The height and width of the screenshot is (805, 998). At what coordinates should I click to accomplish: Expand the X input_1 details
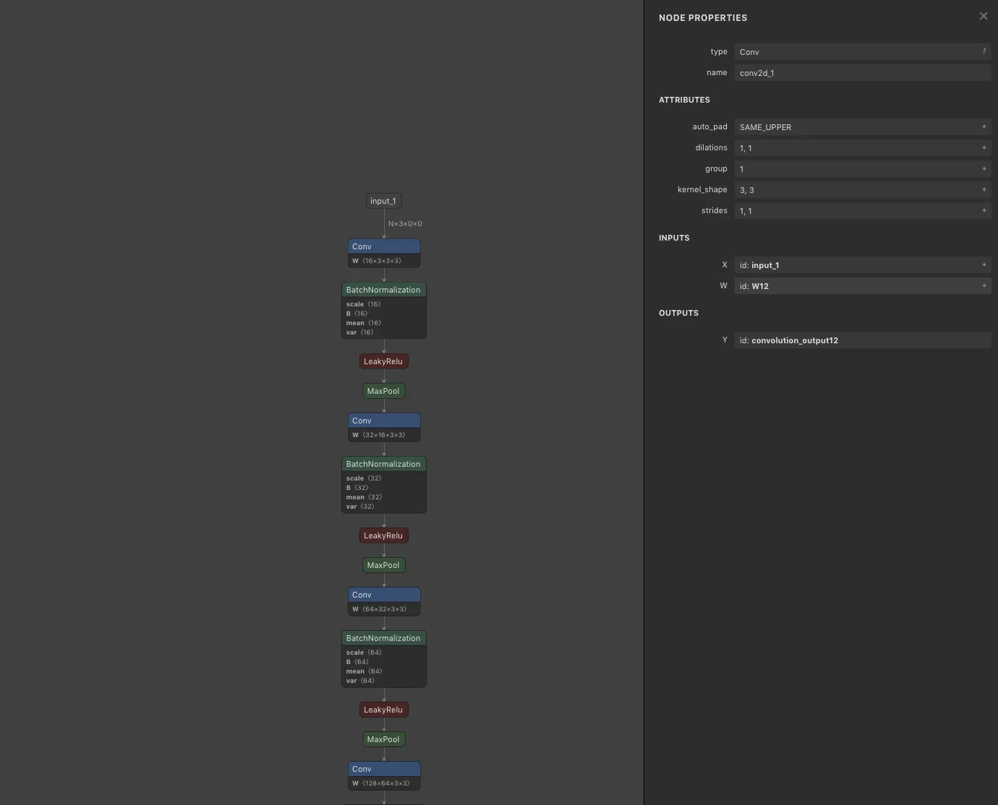click(x=984, y=264)
